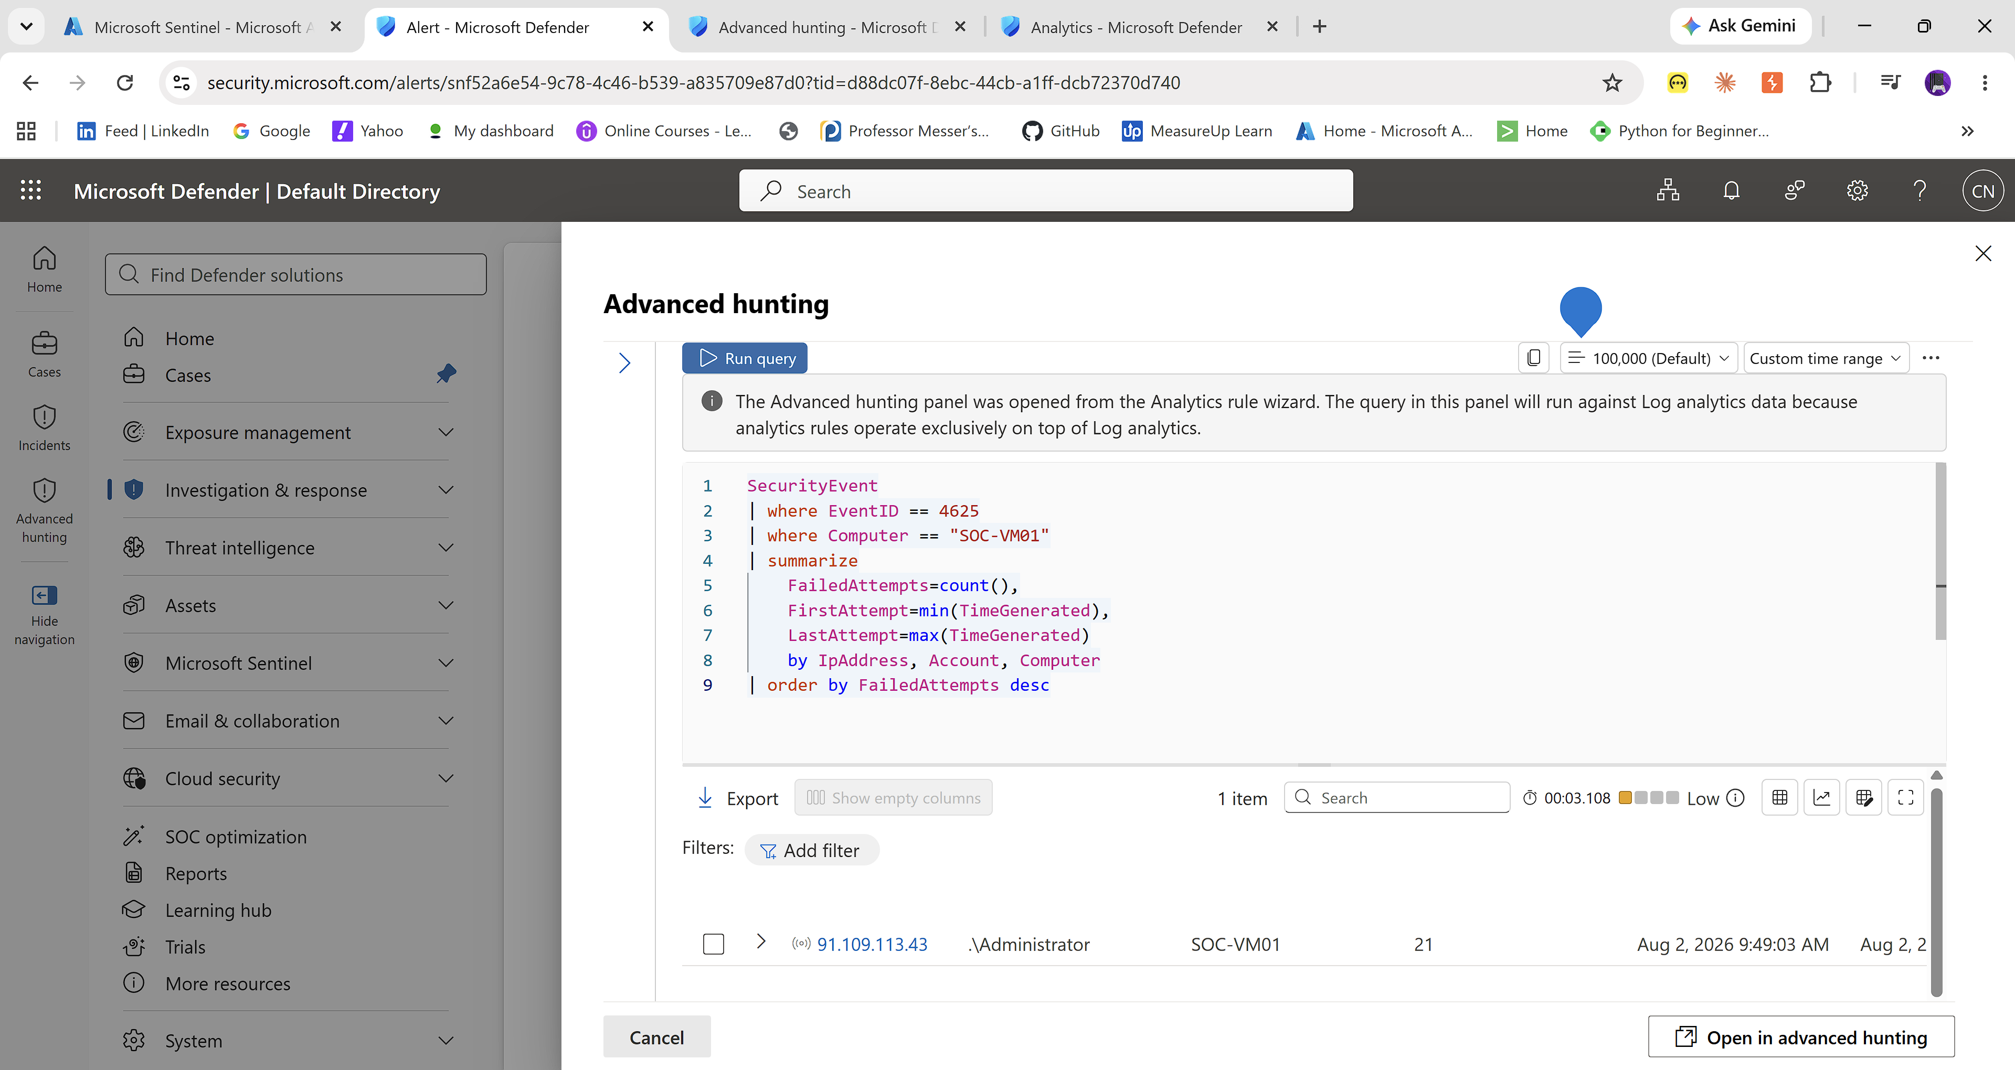
Task: Open Cases in the narrow rail
Action: (45, 355)
